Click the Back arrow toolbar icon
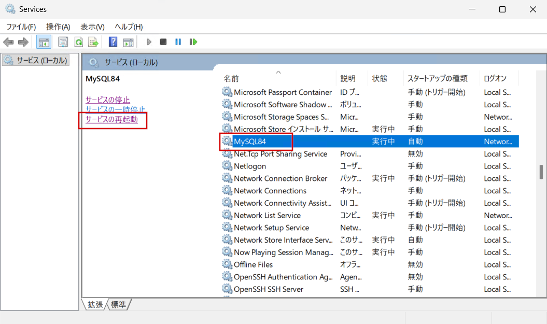 coord(8,42)
